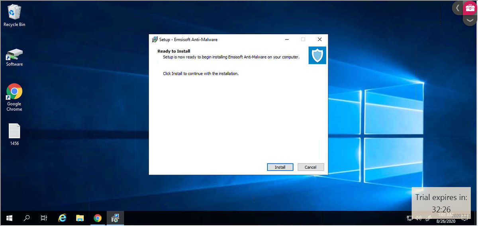Click the Emsisoft setup taskbar button
Screen dimensions: 478x226
[x=115, y=218]
